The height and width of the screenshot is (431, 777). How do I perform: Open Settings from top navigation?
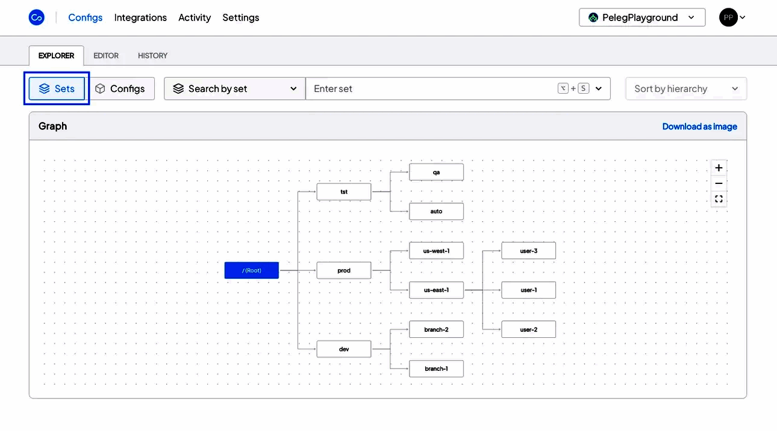240,17
